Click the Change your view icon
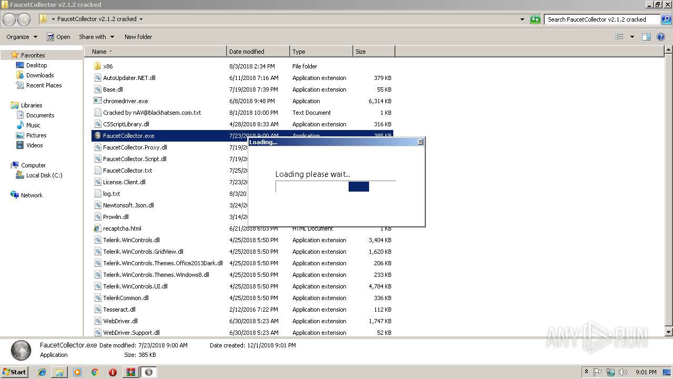673x379 pixels. click(x=619, y=37)
